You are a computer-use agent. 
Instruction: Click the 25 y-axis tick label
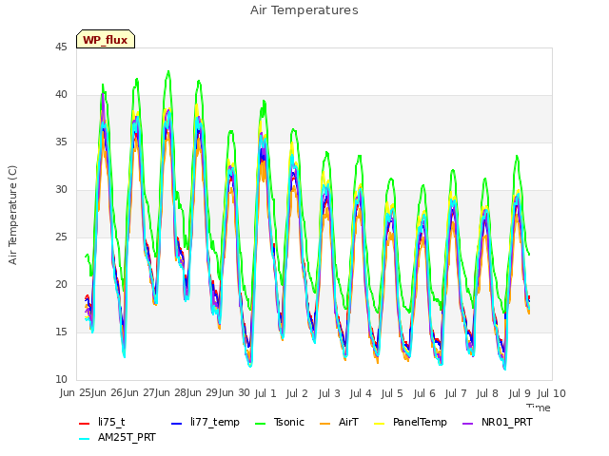(61, 237)
